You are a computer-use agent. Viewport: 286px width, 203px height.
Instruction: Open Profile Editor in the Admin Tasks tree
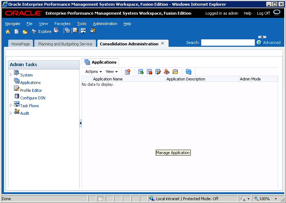(31, 90)
